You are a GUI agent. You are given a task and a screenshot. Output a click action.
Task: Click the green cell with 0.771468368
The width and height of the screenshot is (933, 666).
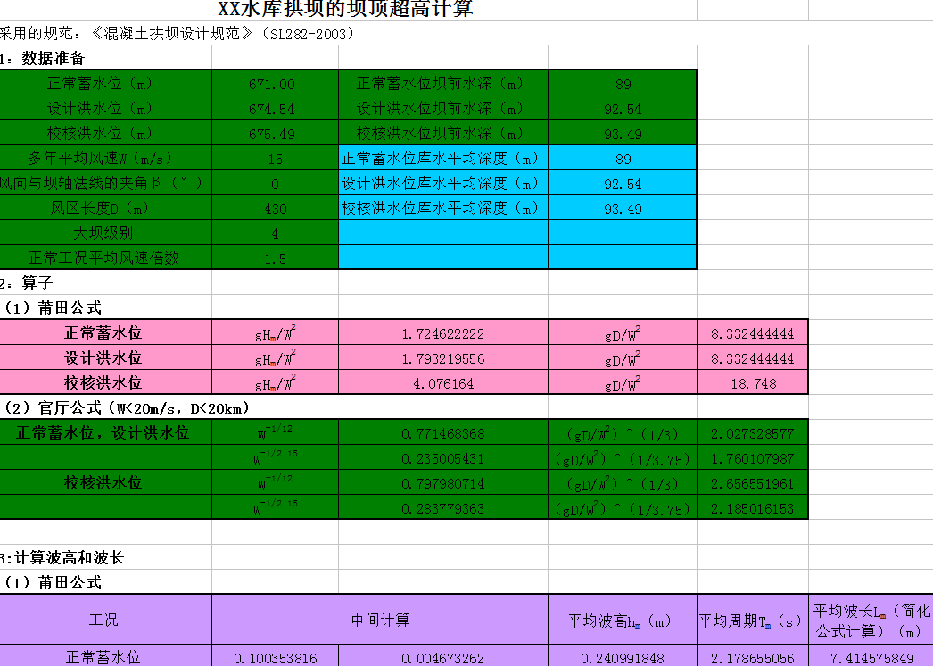pyautogui.click(x=442, y=433)
